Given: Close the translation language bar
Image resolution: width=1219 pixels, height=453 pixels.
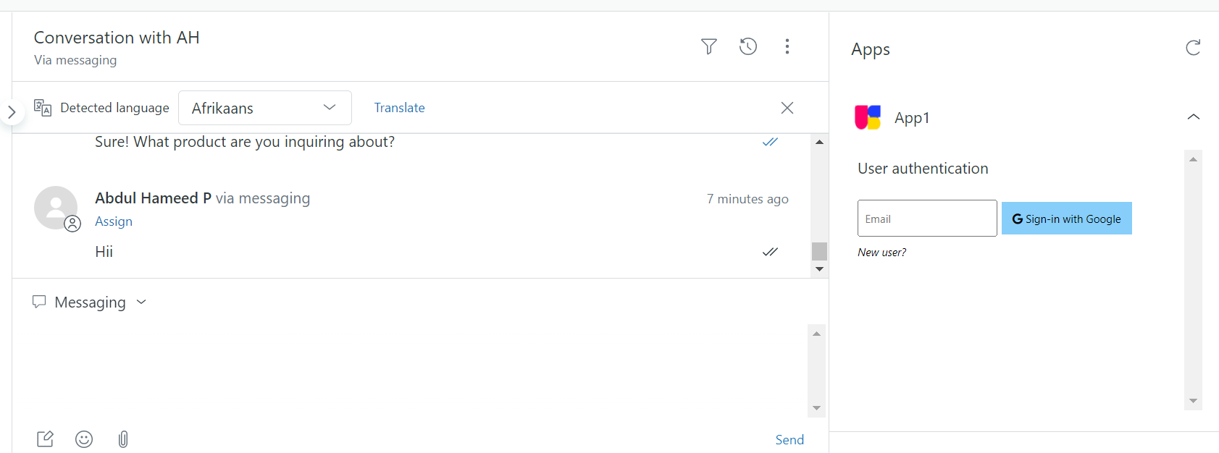Looking at the screenshot, I should 787,108.
